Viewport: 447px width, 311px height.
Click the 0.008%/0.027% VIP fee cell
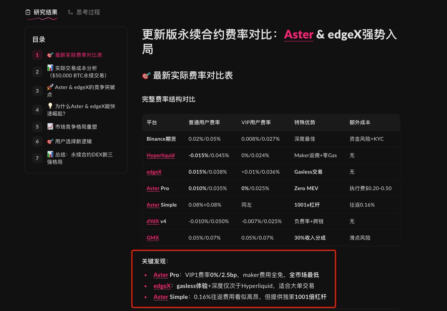pos(260,139)
